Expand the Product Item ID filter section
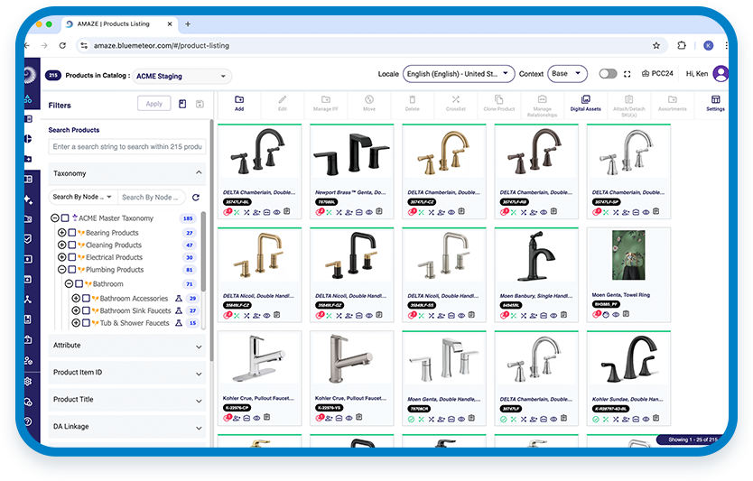This screenshot has height=481, width=753. tap(199, 374)
